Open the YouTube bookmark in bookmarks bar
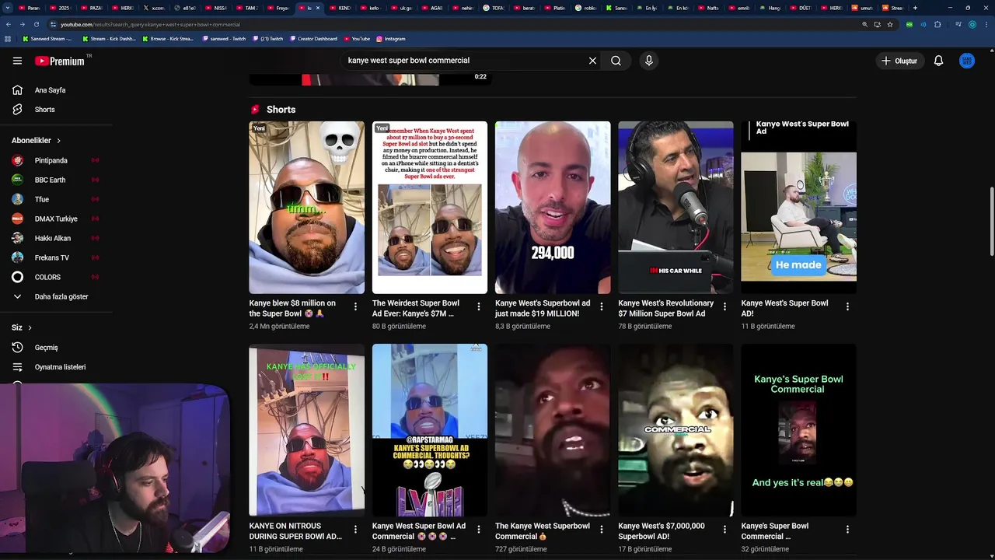Image resolution: width=995 pixels, height=560 pixels. 357,38
